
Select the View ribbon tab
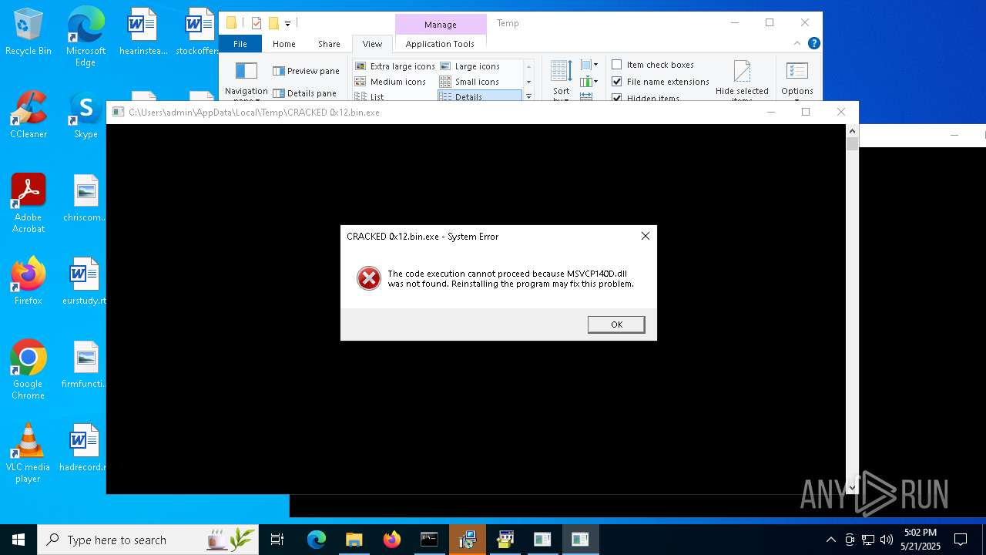click(x=372, y=44)
